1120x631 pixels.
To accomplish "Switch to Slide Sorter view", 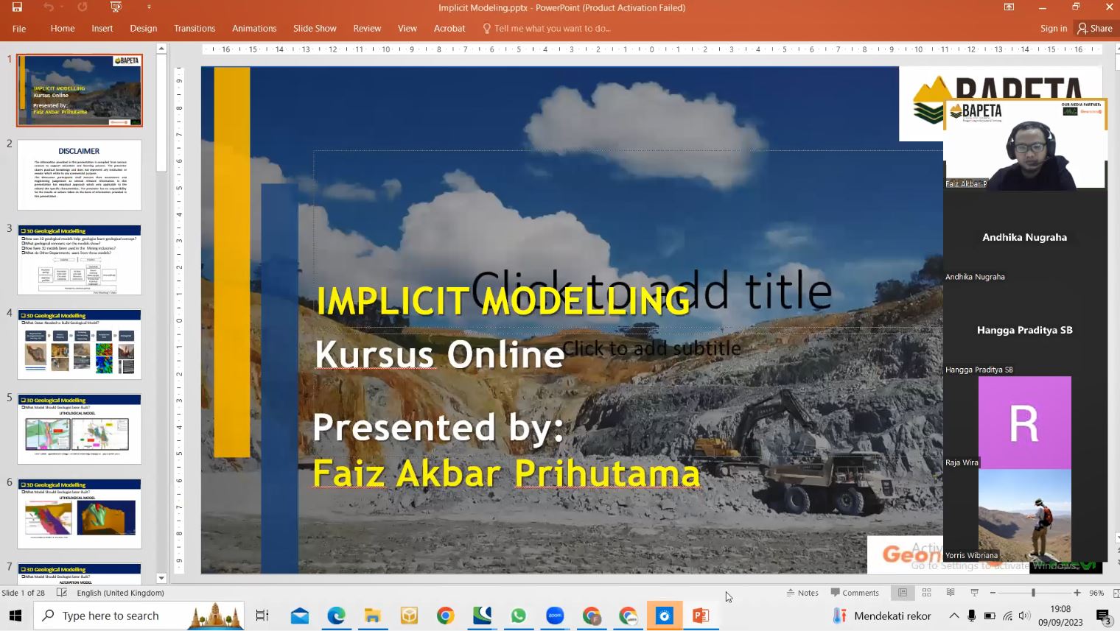I will point(926,593).
